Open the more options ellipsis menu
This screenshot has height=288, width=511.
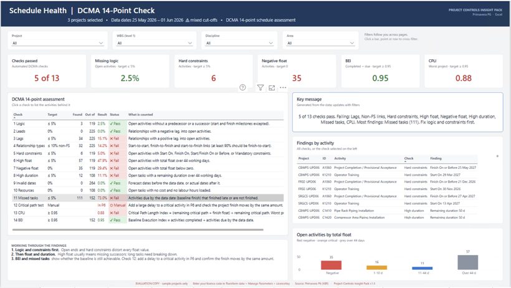pos(283,87)
